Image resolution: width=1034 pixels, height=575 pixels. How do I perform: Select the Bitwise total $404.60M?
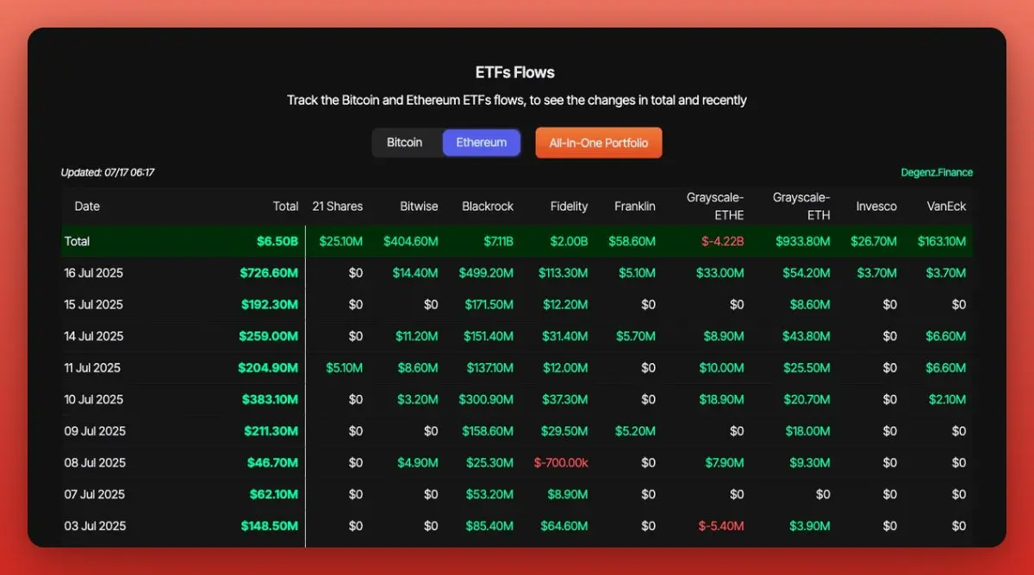point(411,241)
